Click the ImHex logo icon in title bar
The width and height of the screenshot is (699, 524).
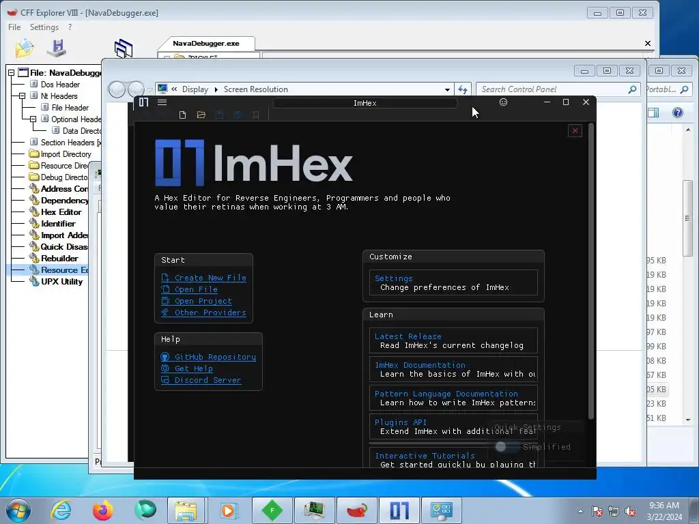click(143, 102)
